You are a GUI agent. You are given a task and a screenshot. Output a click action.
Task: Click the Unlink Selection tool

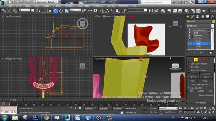pyautogui.click(x=9, y=10)
